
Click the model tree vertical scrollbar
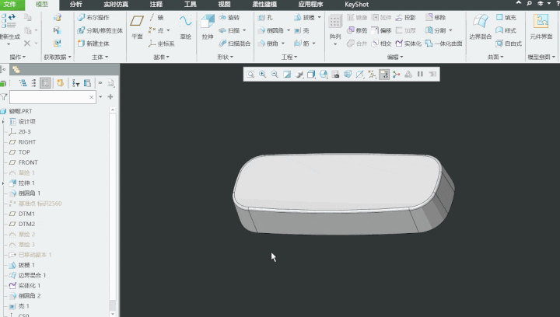[113, 207]
